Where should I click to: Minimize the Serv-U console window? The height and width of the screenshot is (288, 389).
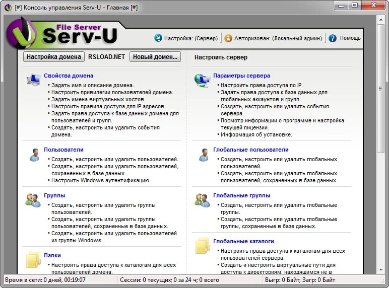[x=341, y=5]
